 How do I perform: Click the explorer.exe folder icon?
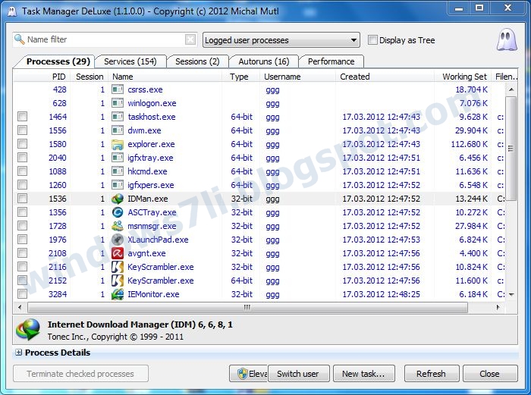[118, 144]
